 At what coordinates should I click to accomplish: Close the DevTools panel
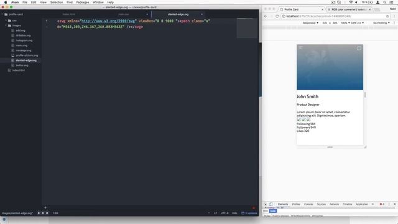click(394, 204)
